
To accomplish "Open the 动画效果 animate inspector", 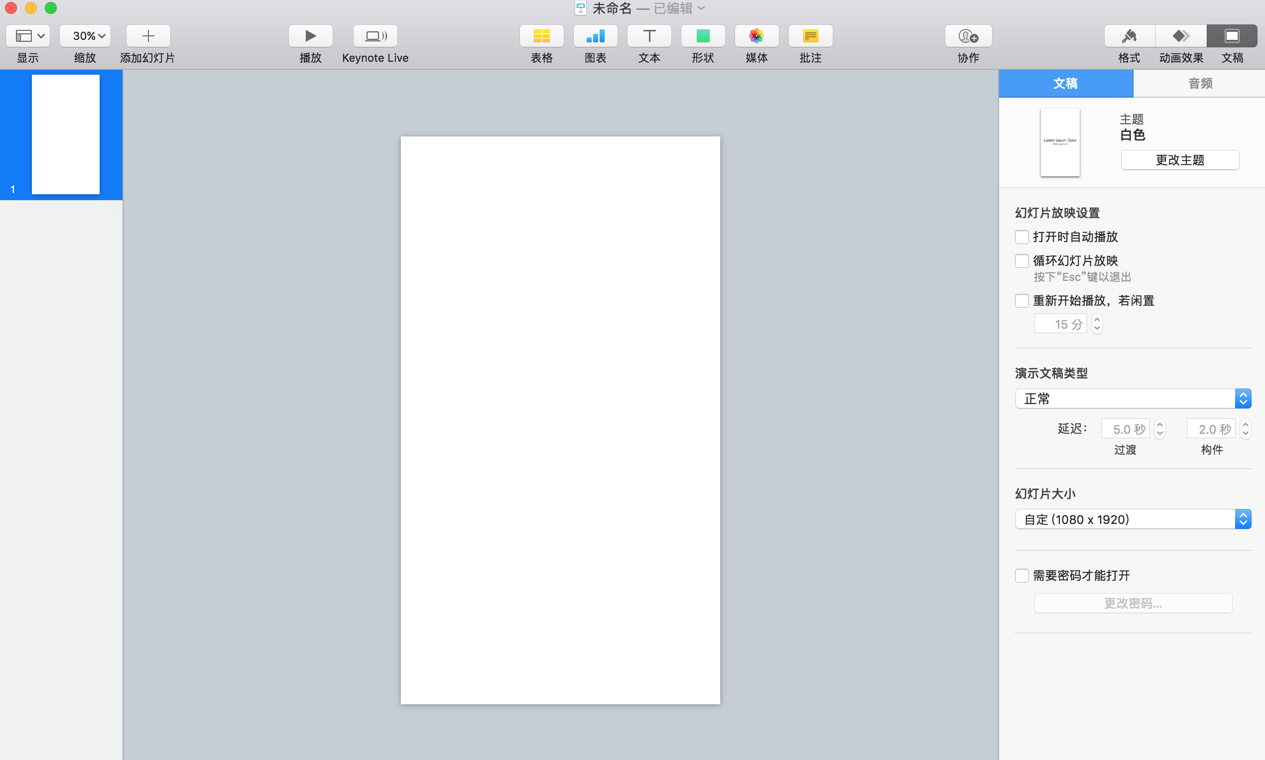I will [1181, 36].
